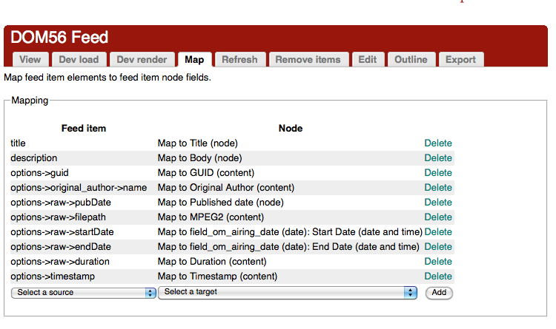The image size is (556, 329).
Task: Delete the pubDate mapping
Action: tap(437, 203)
